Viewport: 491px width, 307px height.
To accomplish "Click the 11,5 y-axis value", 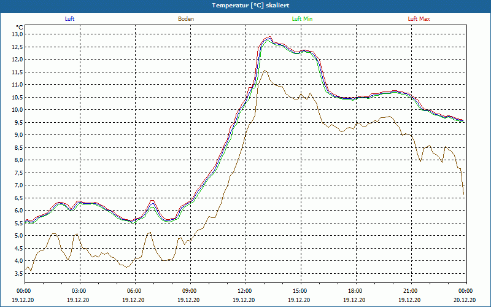I will pos(18,72).
